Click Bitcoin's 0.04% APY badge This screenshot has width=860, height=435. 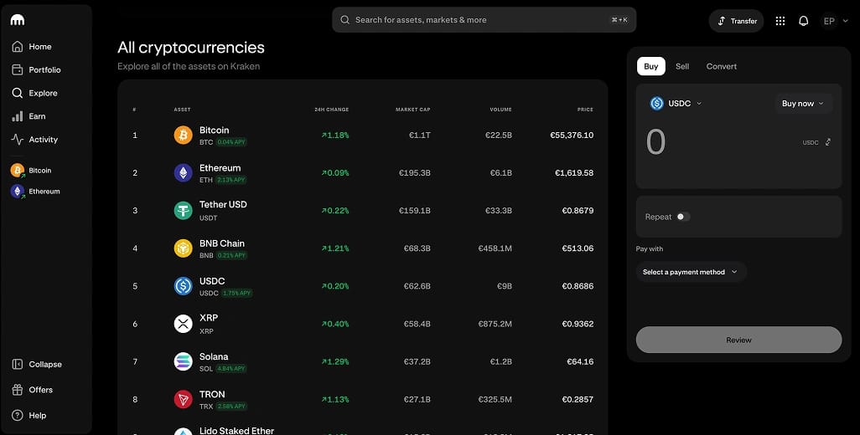231,142
